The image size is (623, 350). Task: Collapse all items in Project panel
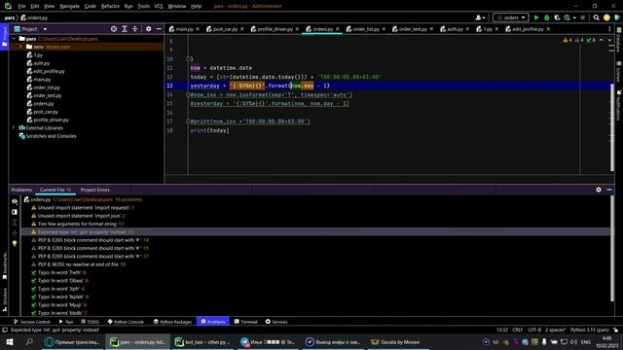click(135, 29)
